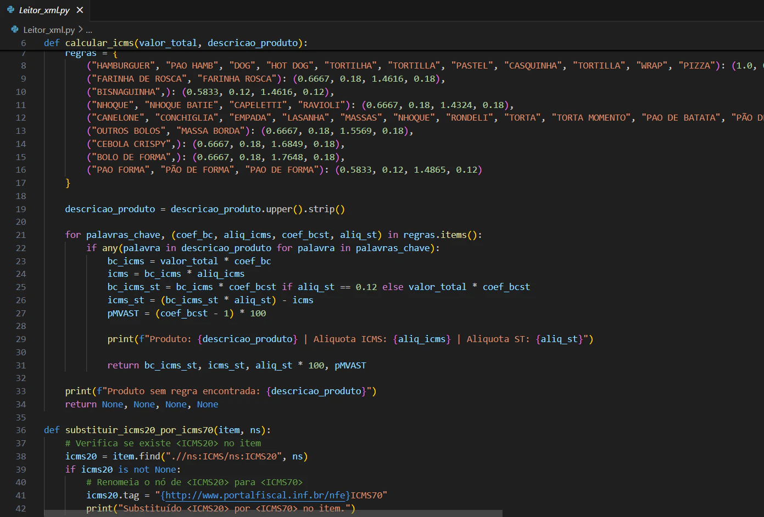Viewport: 764px width, 517px height.
Task: Click the print call on line 29
Action: pos(120,339)
